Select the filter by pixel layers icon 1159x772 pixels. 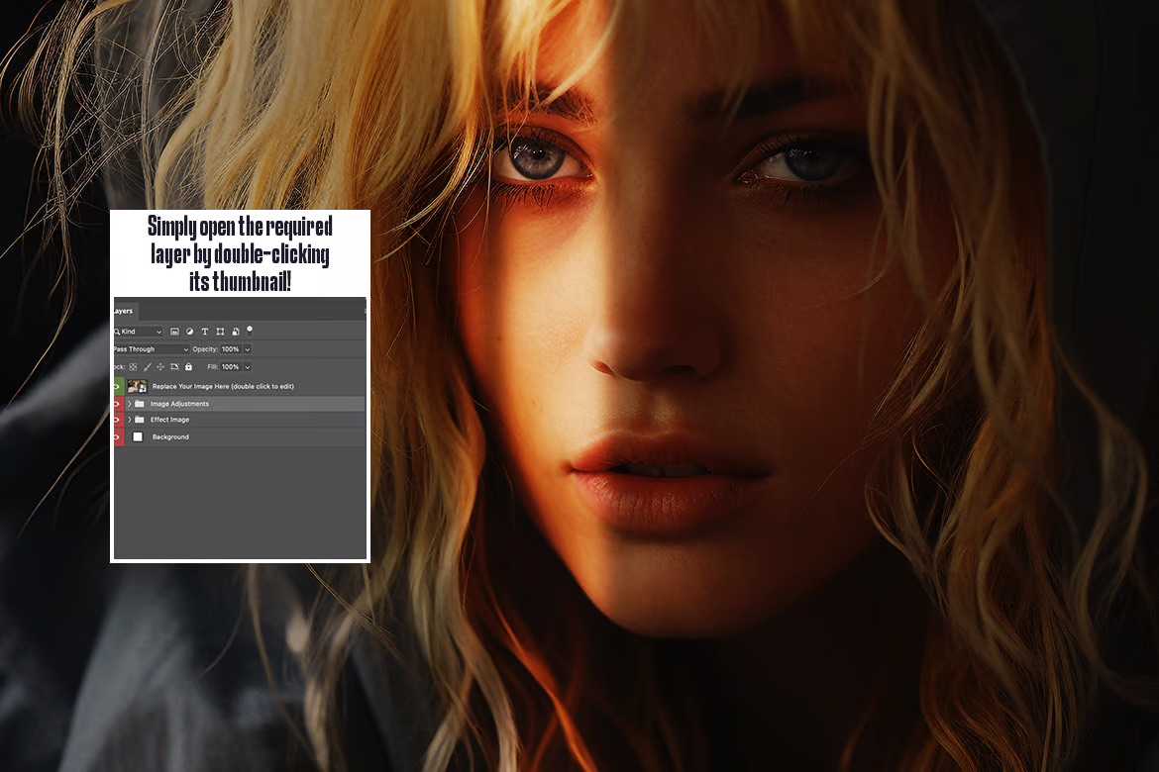[x=174, y=332]
